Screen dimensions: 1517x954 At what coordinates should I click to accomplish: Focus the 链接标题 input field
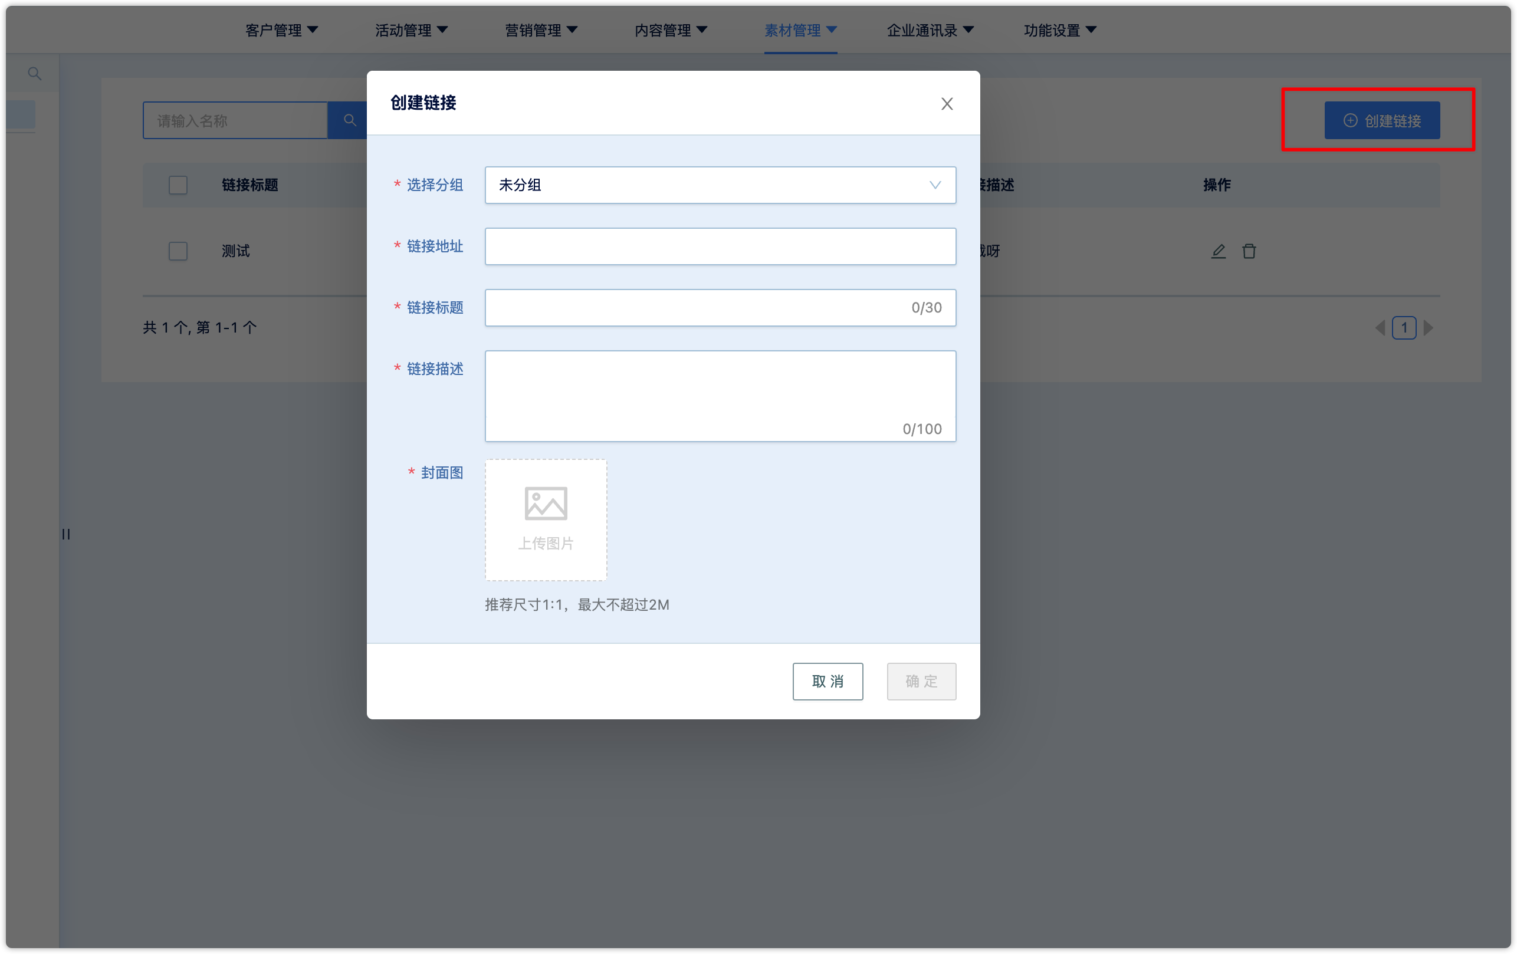[x=720, y=307]
